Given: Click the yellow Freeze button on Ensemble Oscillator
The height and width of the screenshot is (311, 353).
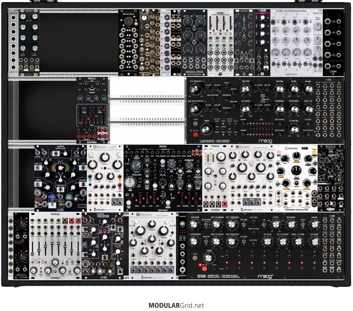Looking at the screenshot, I should pos(314,152).
